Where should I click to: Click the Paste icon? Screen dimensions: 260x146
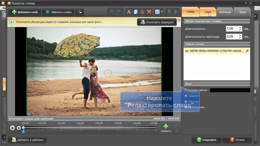coord(142,12)
